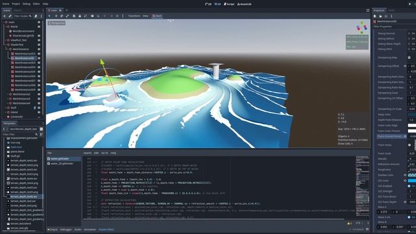
Task: Toggle visibility of World node
Action: 39,27
